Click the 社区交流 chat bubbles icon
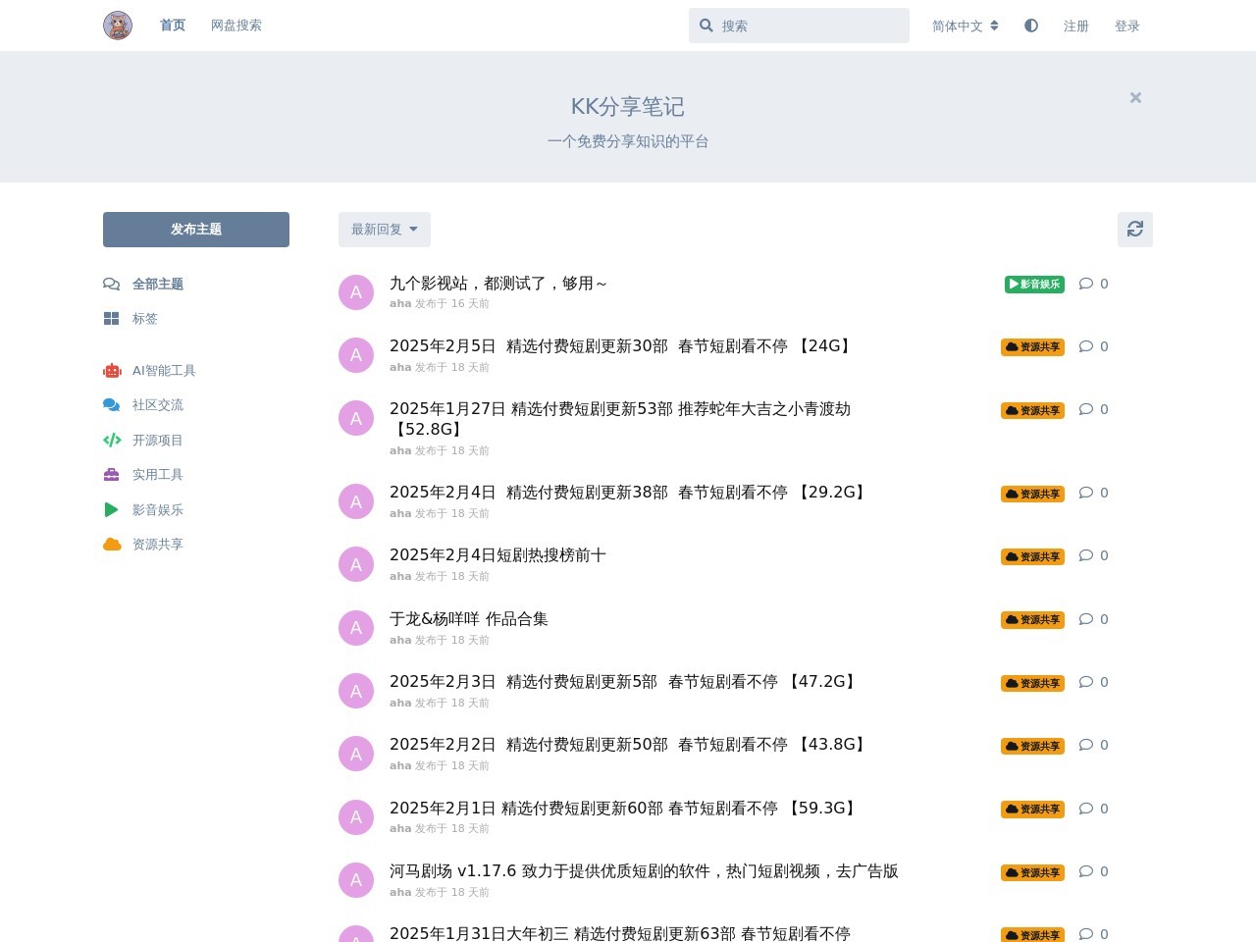The width and height of the screenshot is (1256, 942). (112, 405)
